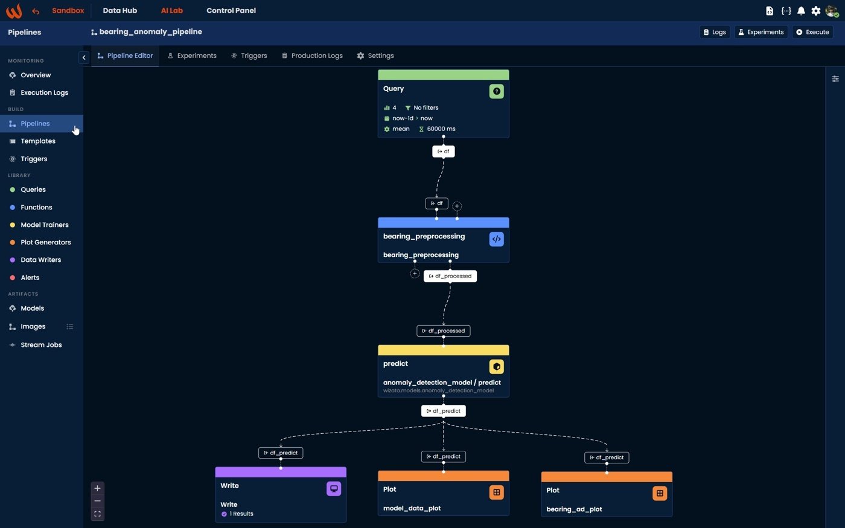
Task: Open Data Writers in the sidebar
Action: point(42,259)
